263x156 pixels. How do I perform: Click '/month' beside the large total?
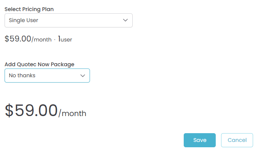click(x=72, y=113)
